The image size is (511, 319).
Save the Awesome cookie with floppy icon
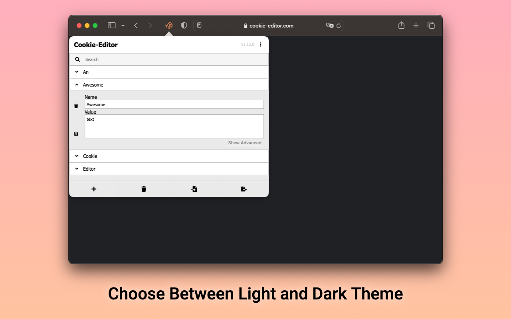[76, 134]
